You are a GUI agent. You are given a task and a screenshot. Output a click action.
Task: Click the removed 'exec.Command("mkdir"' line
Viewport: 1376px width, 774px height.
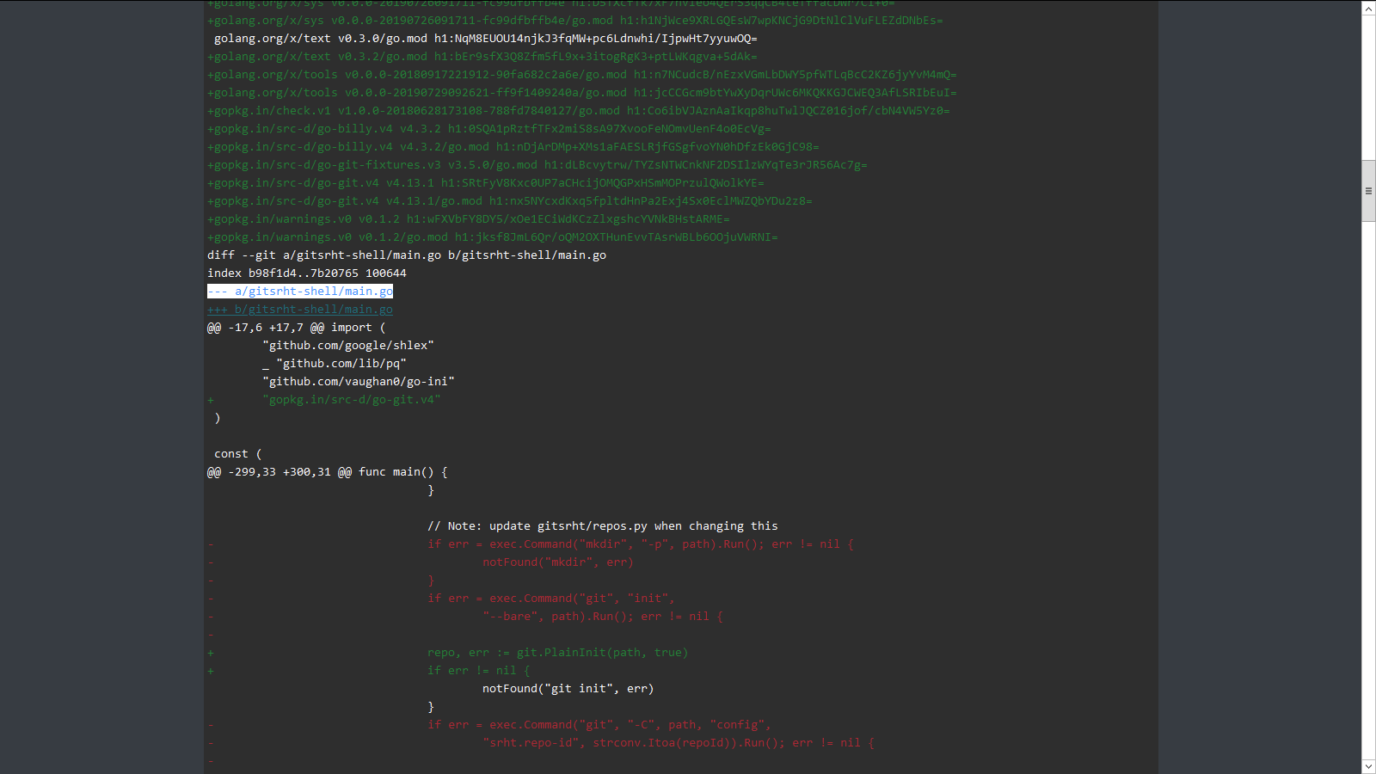point(640,544)
